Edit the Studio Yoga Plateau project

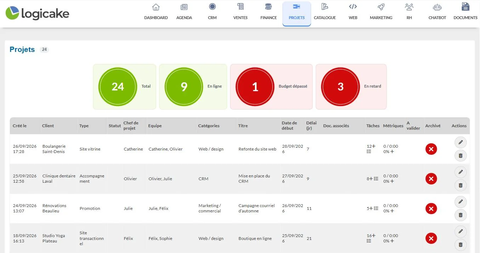pyautogui.click(x=461, y=232)
